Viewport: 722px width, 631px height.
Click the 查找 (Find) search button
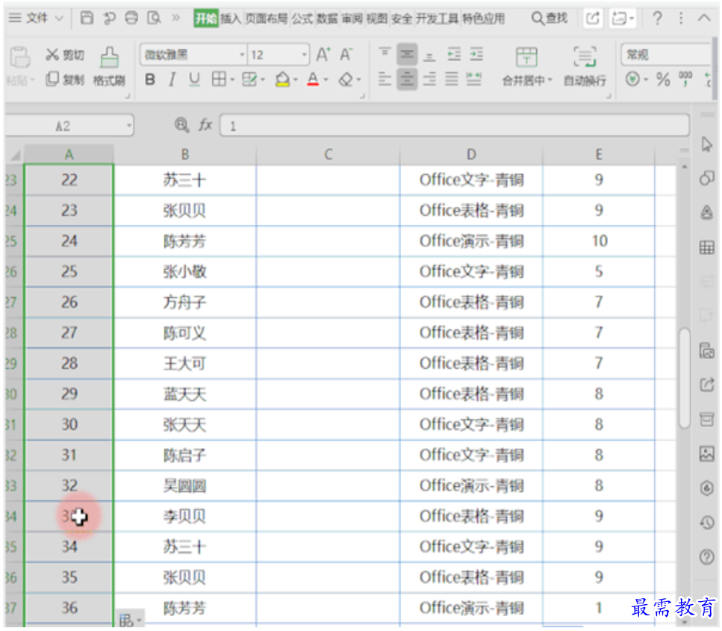click(550, 19)
